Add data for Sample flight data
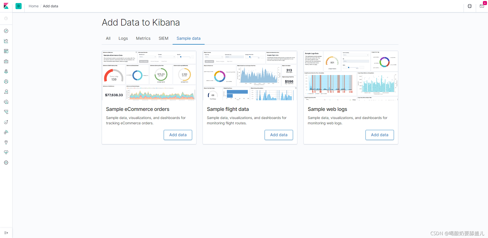 click(279, 135)
